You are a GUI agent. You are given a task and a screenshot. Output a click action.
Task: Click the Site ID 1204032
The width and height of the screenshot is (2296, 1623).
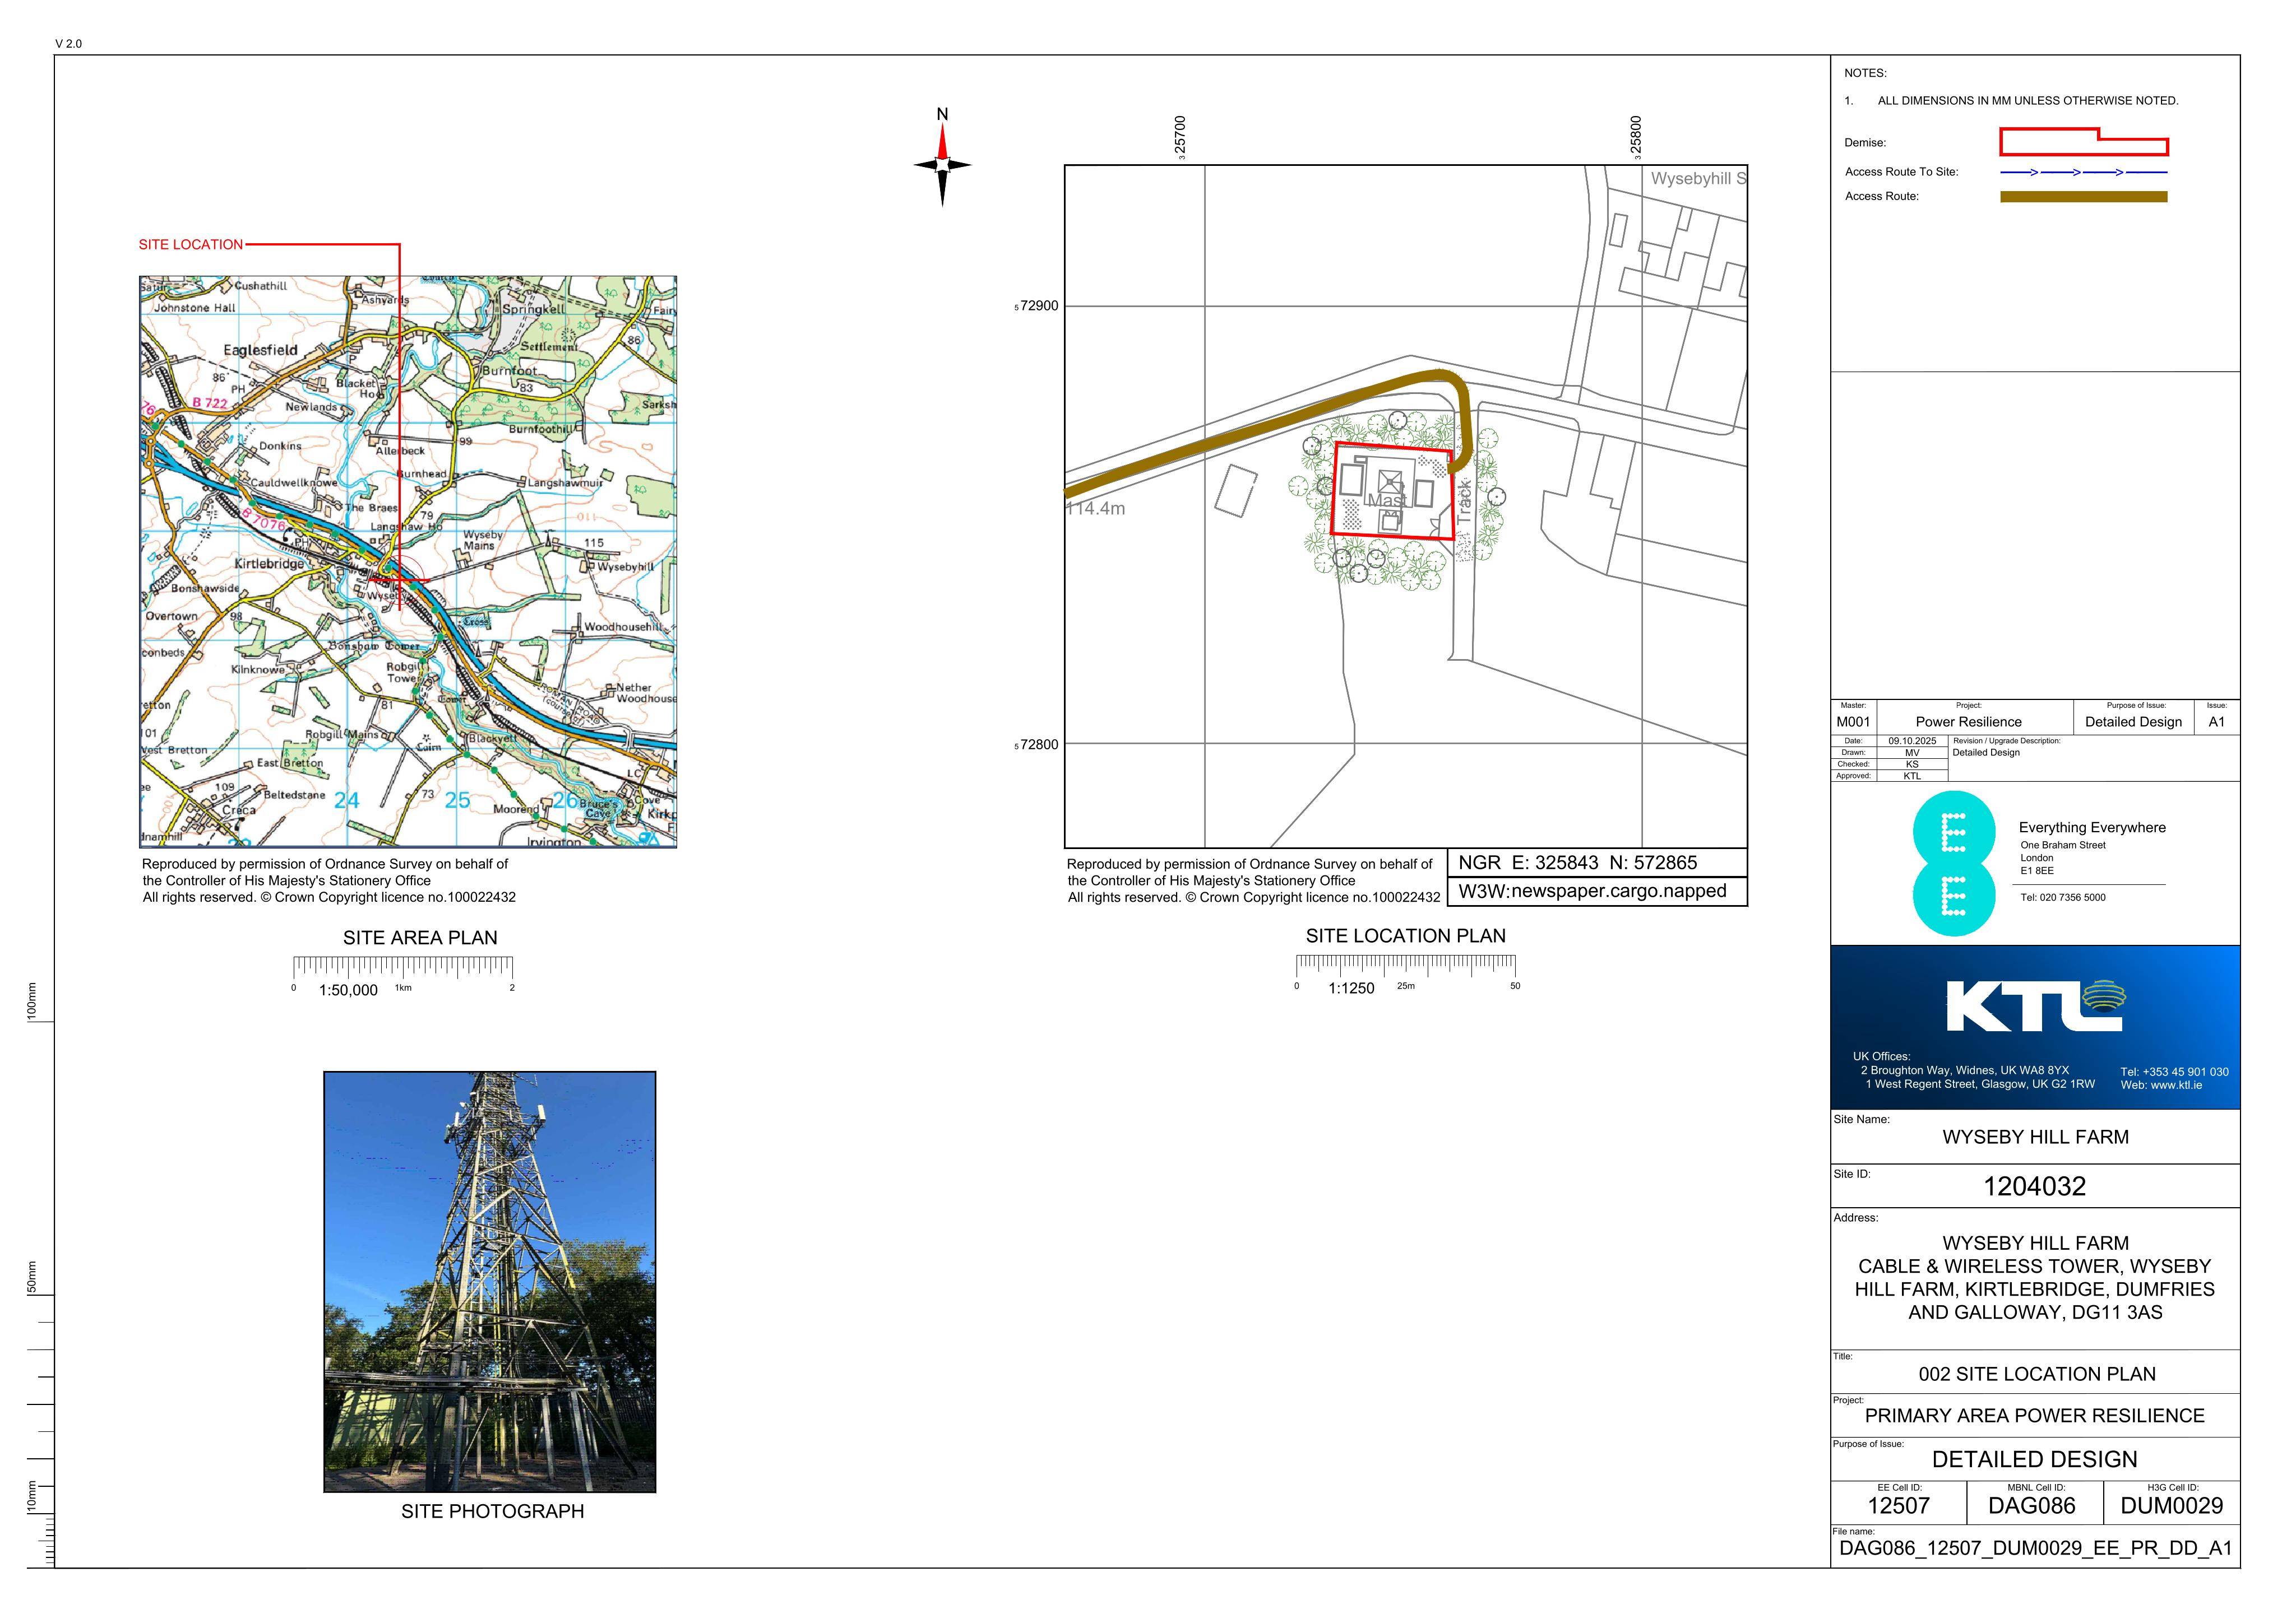pyautogui.click(x=2035, y=1187)
